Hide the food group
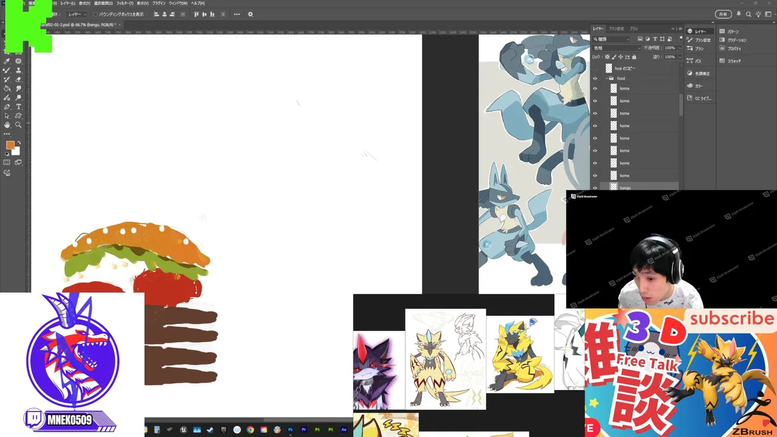Screen dimensions: 777x437 pyautogui.click(x=595, y=78)
